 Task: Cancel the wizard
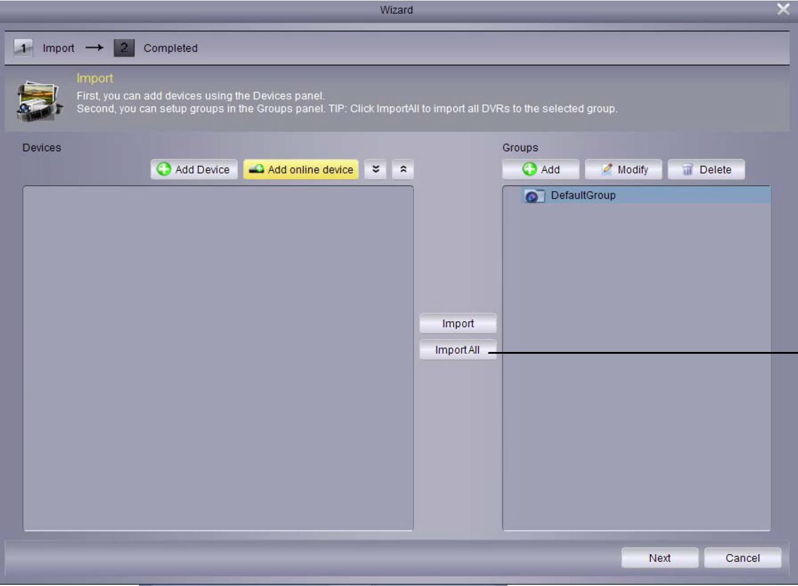(x=742, y=558)
